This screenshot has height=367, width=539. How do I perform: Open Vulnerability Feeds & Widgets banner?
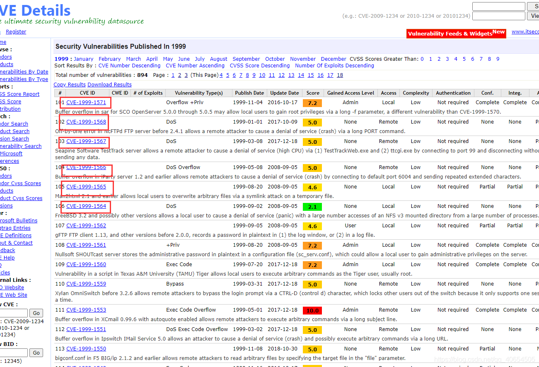tap(456, 33)
